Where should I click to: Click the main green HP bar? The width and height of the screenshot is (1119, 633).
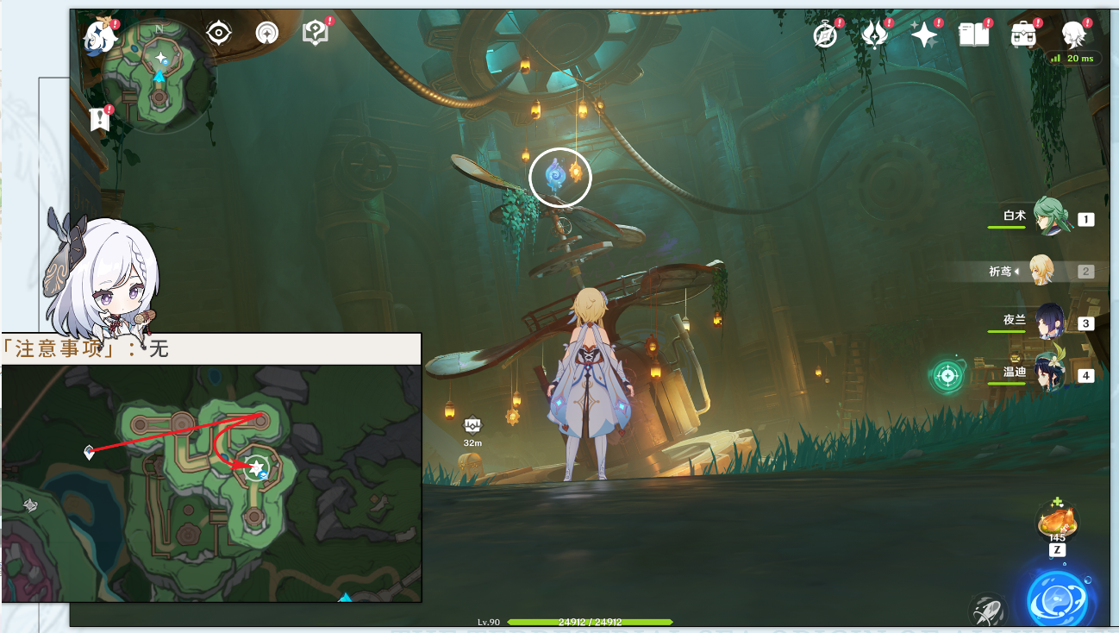click(591, 622)
